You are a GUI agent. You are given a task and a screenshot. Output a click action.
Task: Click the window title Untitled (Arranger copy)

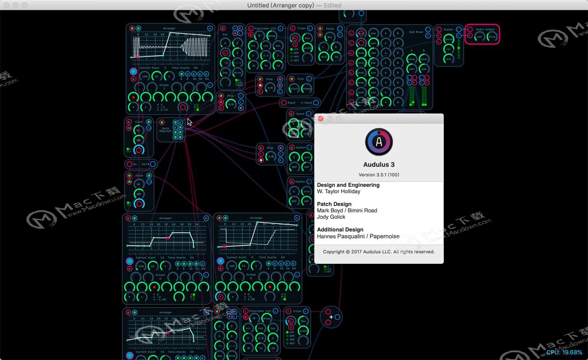coord(281,5)
